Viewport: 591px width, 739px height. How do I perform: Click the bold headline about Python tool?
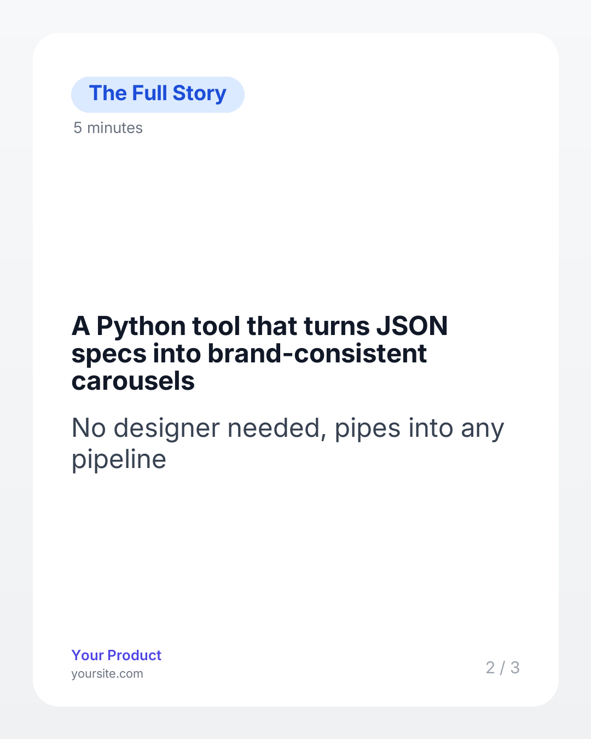259,353
